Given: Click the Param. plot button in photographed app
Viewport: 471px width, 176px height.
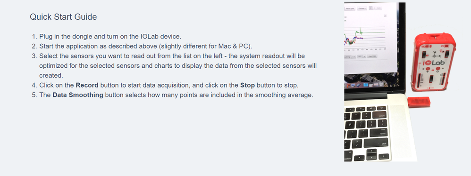Looking at the screenshot, I should (x=350, y=8).
